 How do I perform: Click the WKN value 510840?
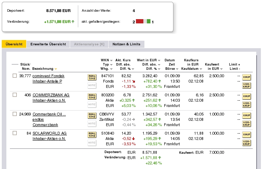tap(108, 133)
